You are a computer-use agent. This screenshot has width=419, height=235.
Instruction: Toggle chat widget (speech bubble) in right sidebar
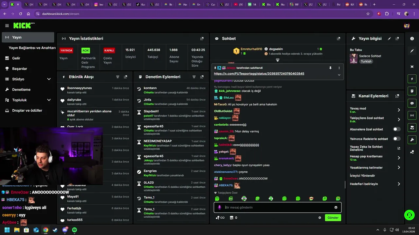(412, 103)
